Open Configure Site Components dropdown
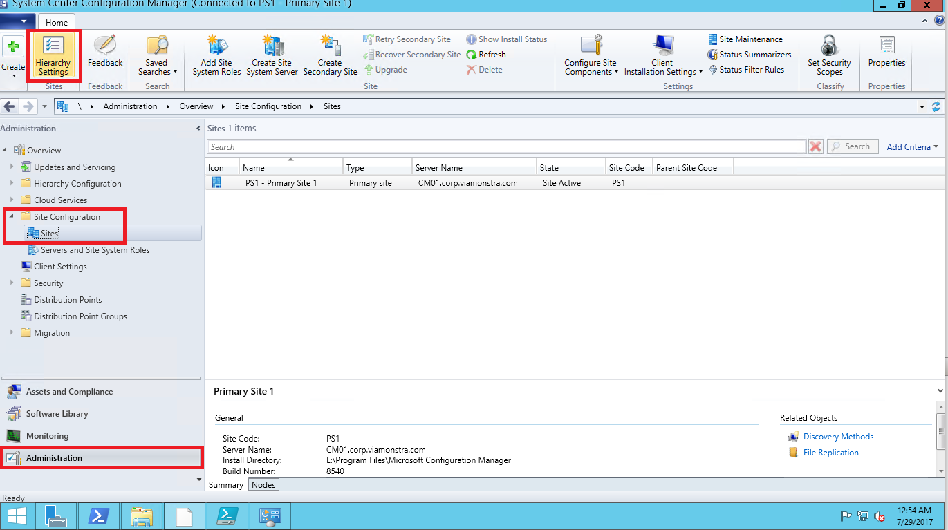Image resolution: width=948 pixels, height=530 pixels. click(591, 56)
